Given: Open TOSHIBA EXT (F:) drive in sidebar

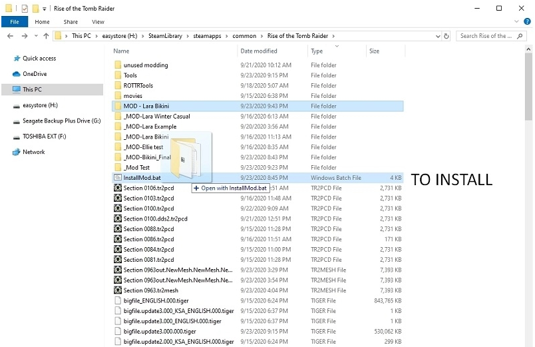Looking at the screenshot, I should [x=45, y=137].
